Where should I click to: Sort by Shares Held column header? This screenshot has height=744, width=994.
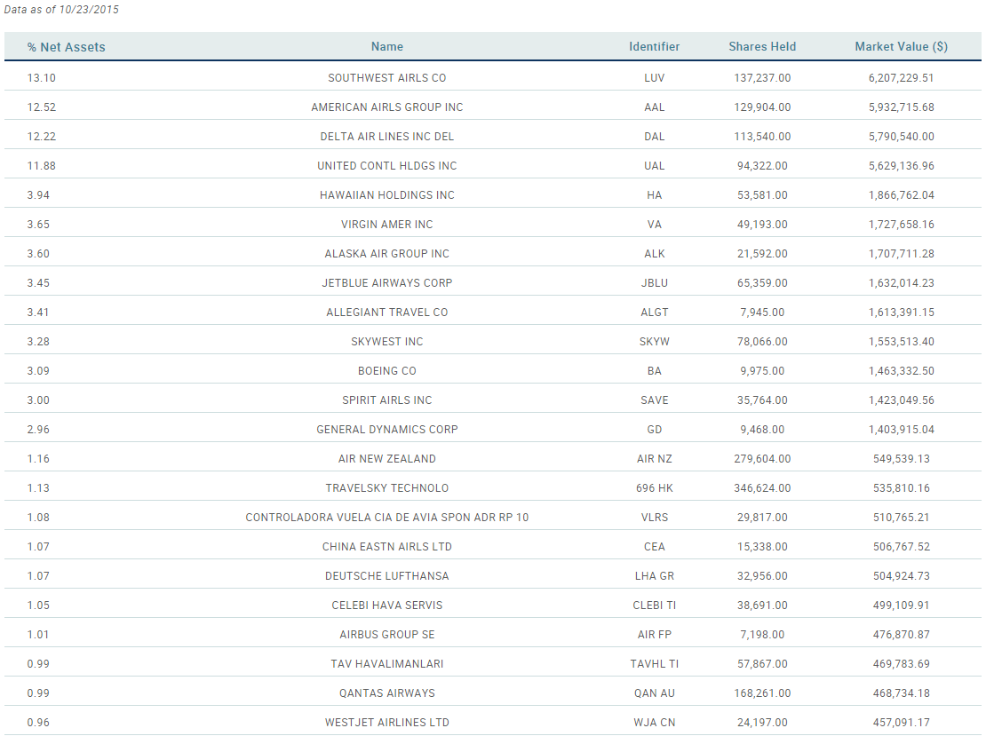coord(762,46)
